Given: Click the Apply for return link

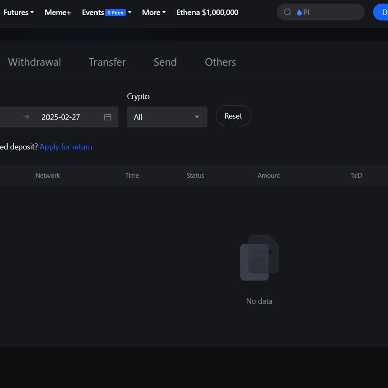Looking at the screenshot, I should (66, 147).
